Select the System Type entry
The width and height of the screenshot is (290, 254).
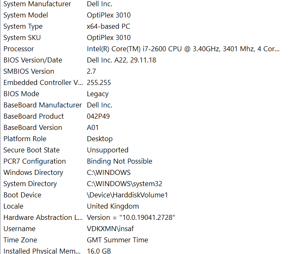click(x=23, y=26)
